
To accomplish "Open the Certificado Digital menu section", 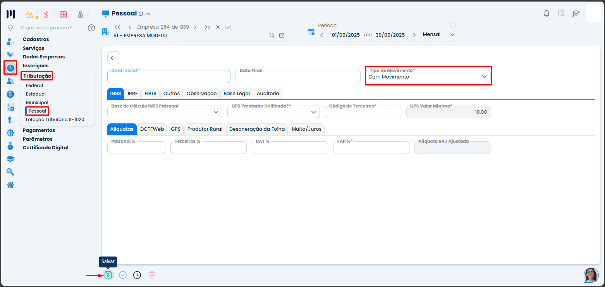I will click(45, 147).
